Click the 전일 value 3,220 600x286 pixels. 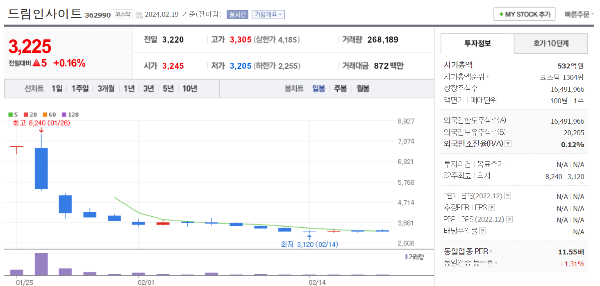pyautogui.click(x=173, y=40)
